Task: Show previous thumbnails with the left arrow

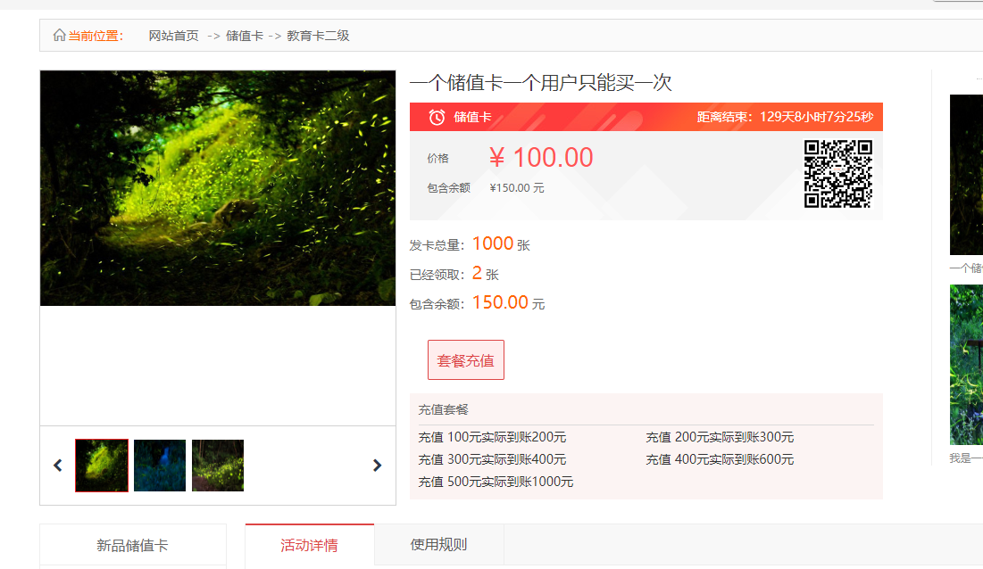Action: coord(58,466)
